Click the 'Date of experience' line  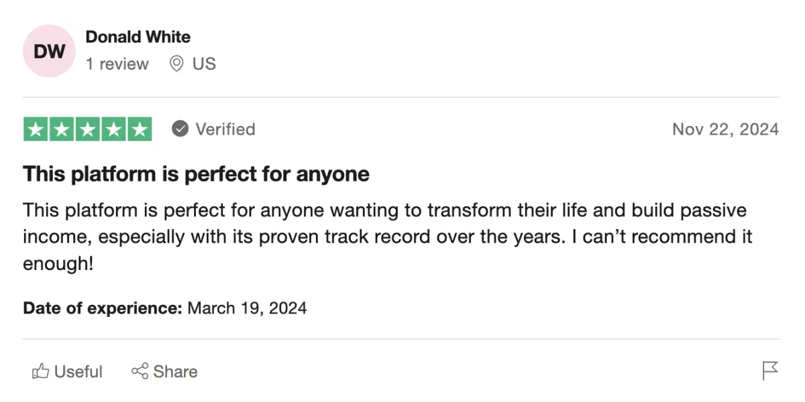[165, 308]
